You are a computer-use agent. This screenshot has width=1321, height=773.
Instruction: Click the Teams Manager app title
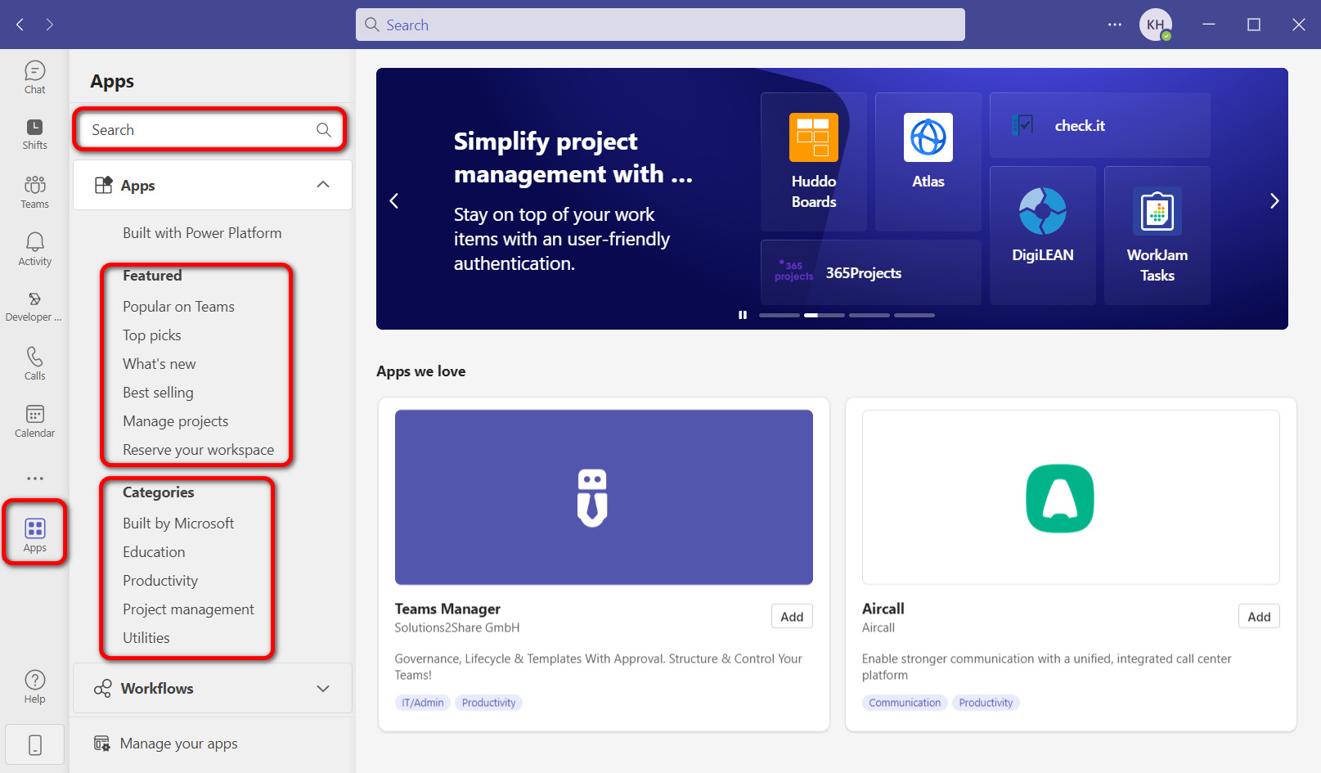[447, 609]
